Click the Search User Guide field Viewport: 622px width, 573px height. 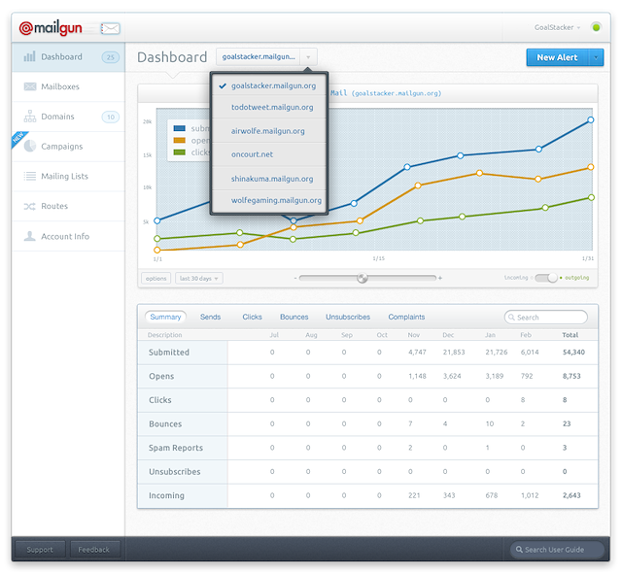557,550
